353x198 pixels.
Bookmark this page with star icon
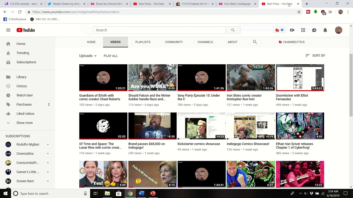[299, 12]
